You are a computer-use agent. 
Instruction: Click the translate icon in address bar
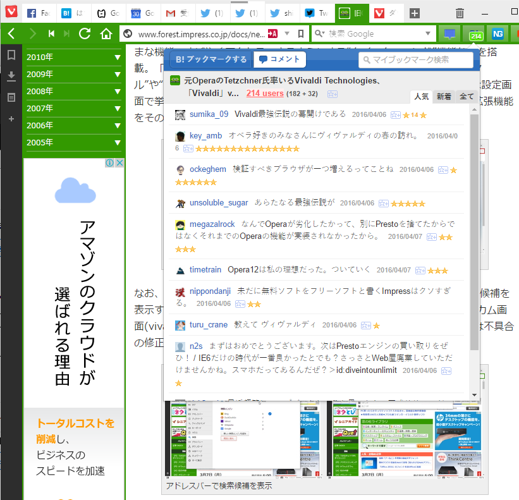272,34
